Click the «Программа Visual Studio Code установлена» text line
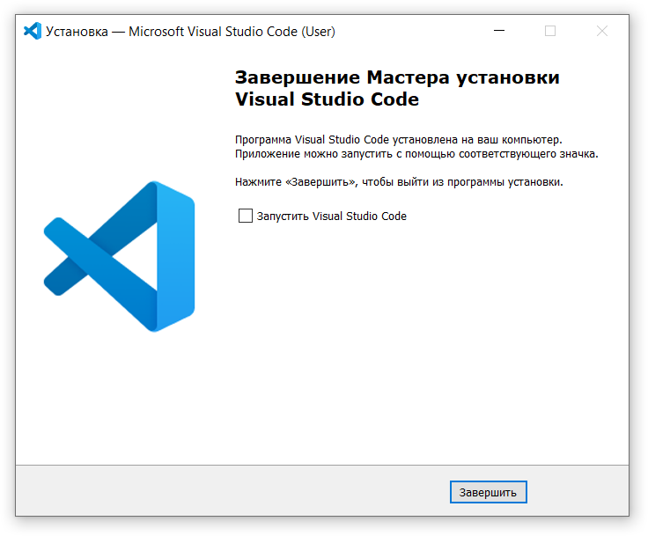This screenshot has width=648, height=536. [398, 140]
